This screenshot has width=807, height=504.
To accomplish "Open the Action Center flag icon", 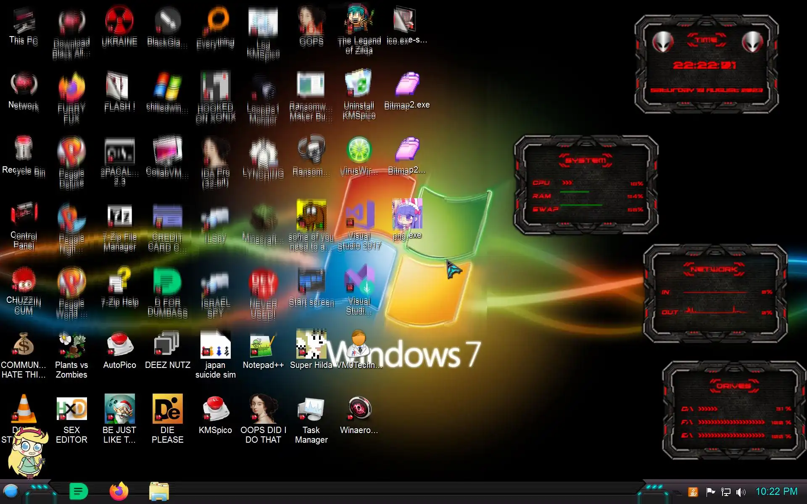I will pyautogui.click(x=710, y=492).
